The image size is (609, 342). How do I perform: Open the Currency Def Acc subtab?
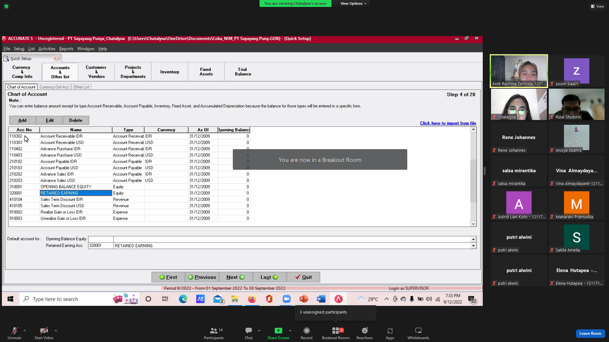54,87
